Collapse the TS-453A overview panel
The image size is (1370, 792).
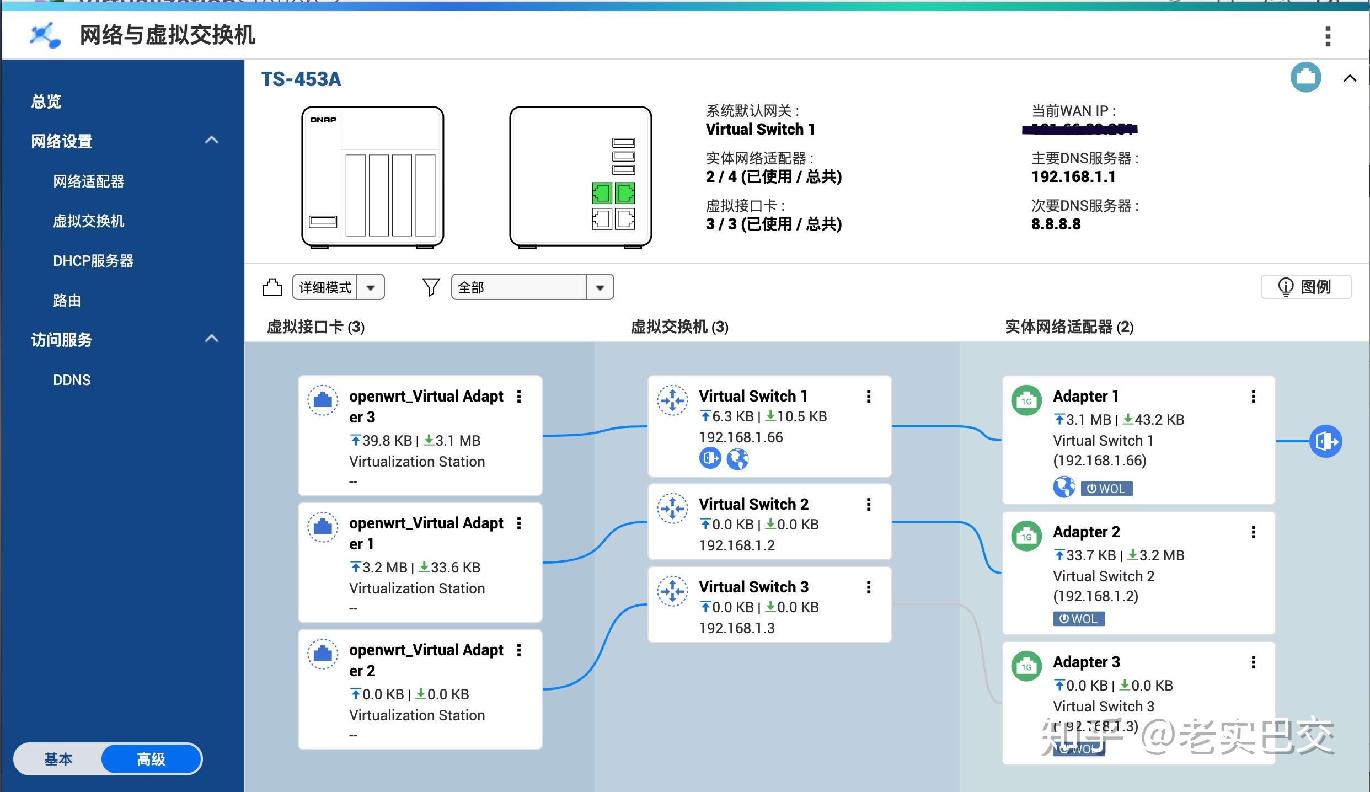[1350, 78]
